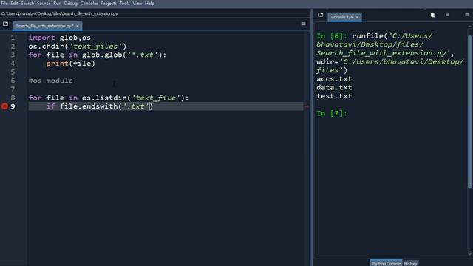
Task: Click the os.chdir('text_files') line
Action: [77, 46]
